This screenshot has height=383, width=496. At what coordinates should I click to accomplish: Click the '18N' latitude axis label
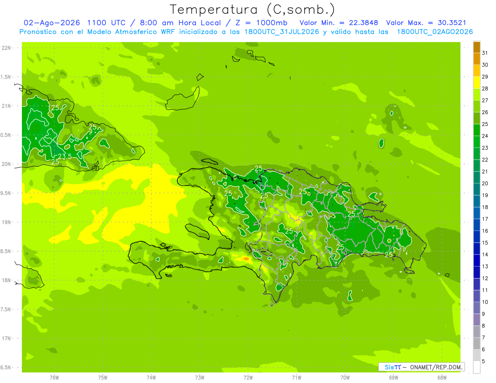[x=6, y=280]
